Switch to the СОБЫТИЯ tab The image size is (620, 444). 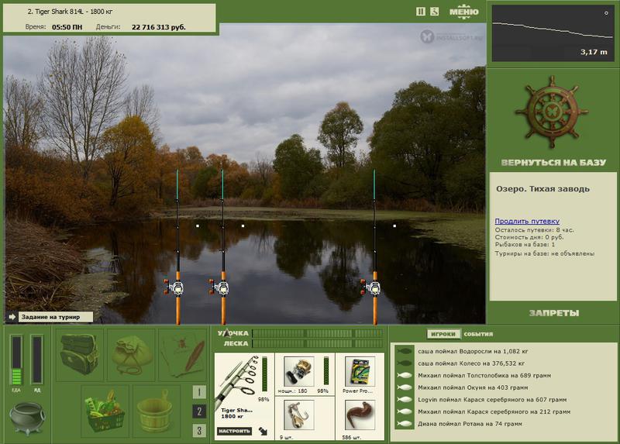point(478,334)
